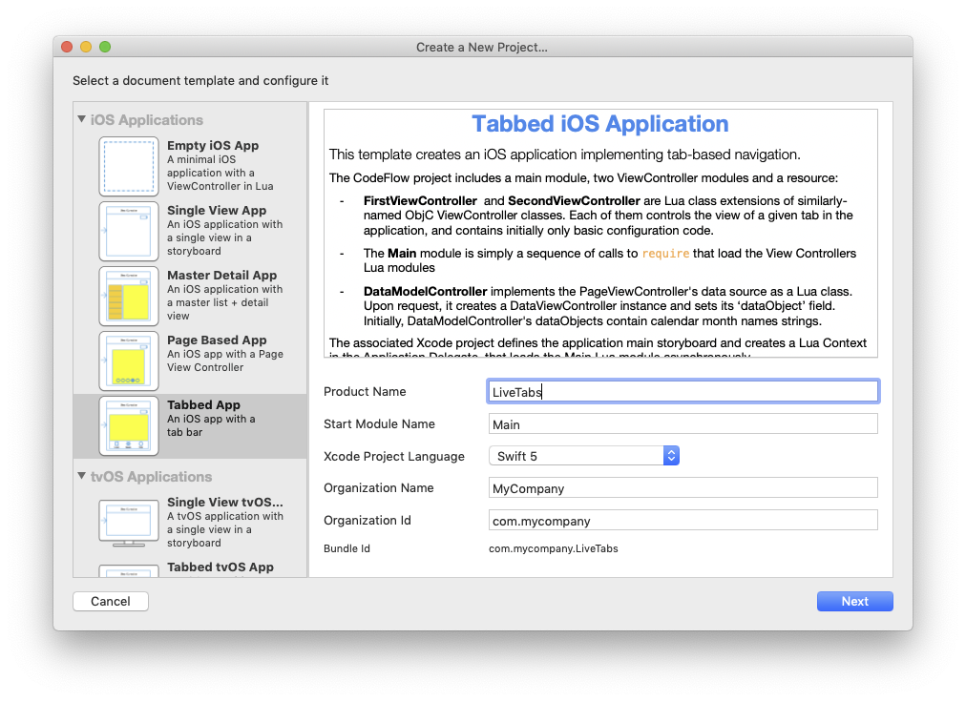The width and height of the screenshot is (966, 701).
Task: Click the Page Based App title
Action: point(217,340)
